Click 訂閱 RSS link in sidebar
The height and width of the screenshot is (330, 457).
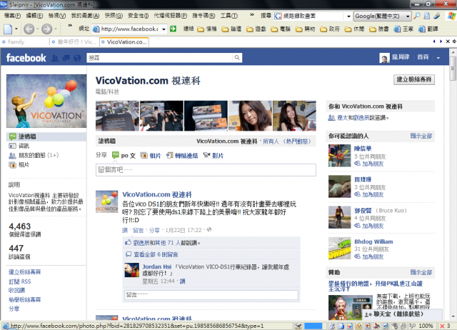pyautogui.click(x=19, y=281)
